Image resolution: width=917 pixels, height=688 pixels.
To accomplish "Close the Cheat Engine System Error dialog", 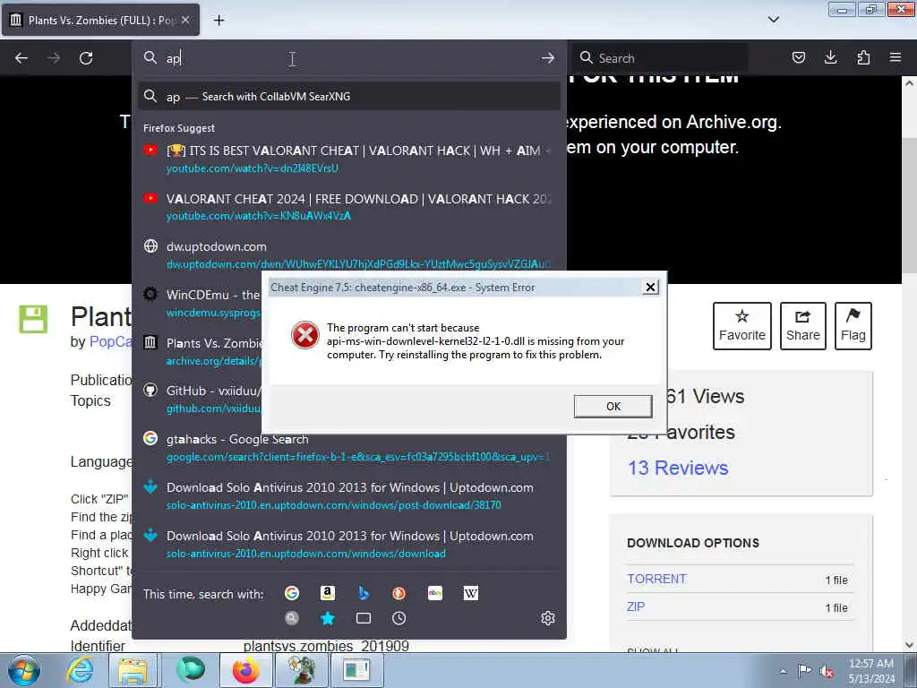I will click(x=650, y=288).
